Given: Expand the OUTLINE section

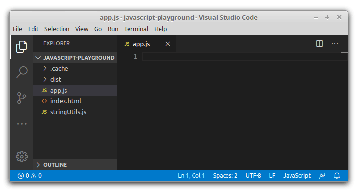Looking at the screenshot, I should [75, 165].
